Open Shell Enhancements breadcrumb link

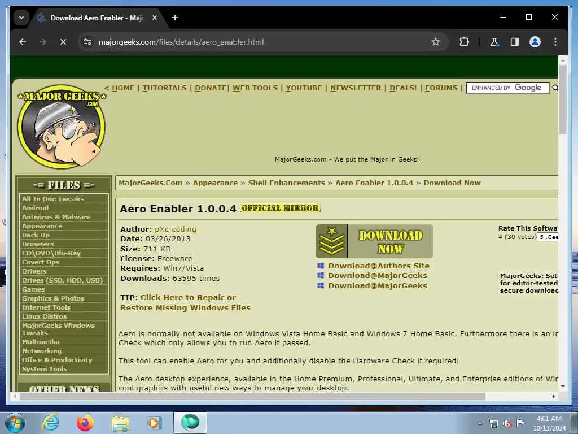click(x=286, y=183)
